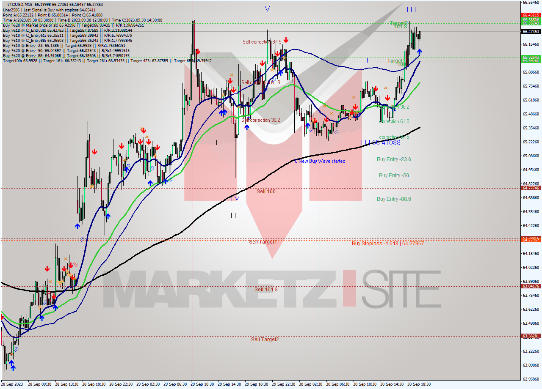Click the green 'correction 61.8' label
Screen dimensions: 542x389
[394, 121]
